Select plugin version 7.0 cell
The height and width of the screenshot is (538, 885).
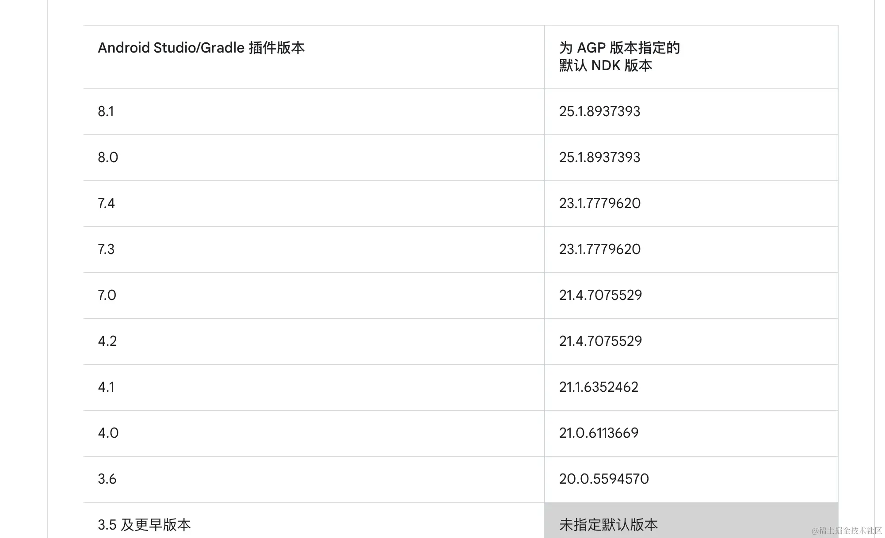click(107, 295)
